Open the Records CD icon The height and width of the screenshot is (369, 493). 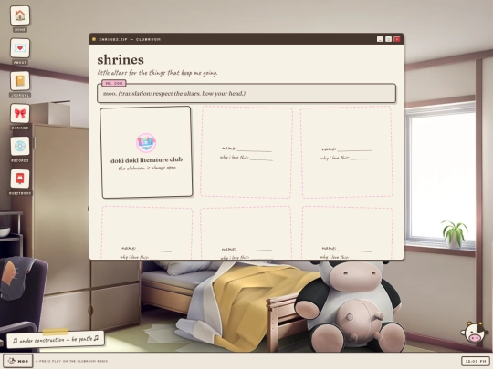pos(20,146)
